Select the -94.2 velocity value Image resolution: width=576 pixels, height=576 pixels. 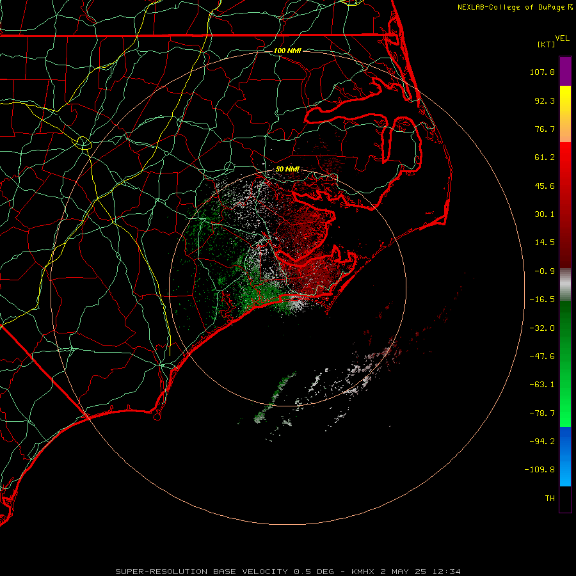[x=542, y=441]
